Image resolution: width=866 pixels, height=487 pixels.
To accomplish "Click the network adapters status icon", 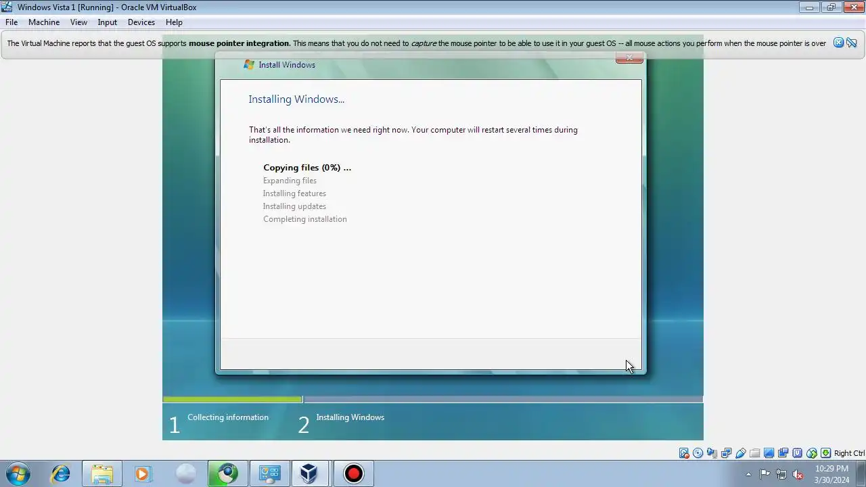I will [x=726, y=453].
